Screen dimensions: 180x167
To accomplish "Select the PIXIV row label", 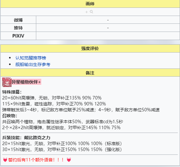I will pyautogui.click(x=18, y=36).
